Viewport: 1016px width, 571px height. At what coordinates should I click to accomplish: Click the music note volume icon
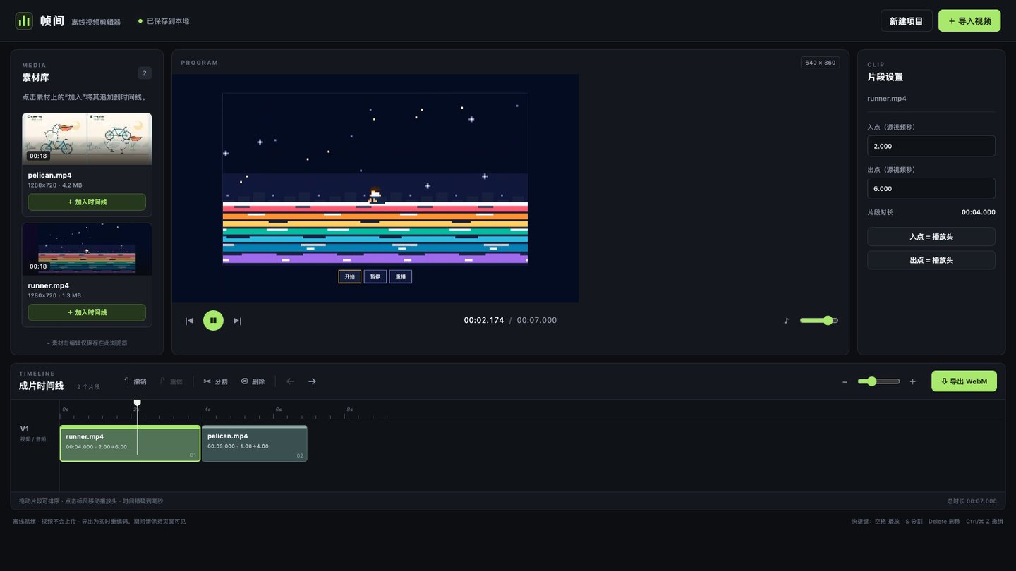click(787, 321)
